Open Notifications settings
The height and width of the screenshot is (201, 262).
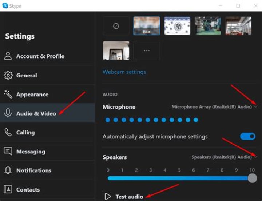(47, 170)
